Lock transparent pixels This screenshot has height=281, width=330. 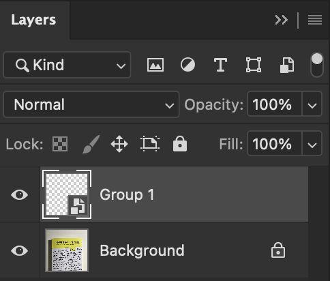(x=60, y=144)
